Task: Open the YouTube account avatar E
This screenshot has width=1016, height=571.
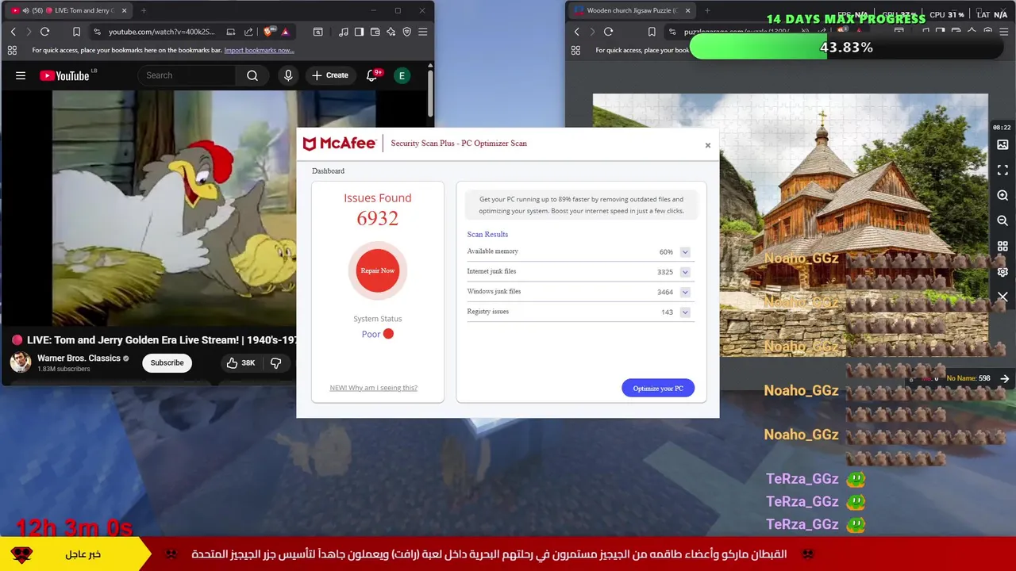Action: pos(402,75)
